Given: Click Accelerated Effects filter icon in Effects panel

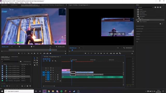Looking at the screenshot, I should 155,7.
